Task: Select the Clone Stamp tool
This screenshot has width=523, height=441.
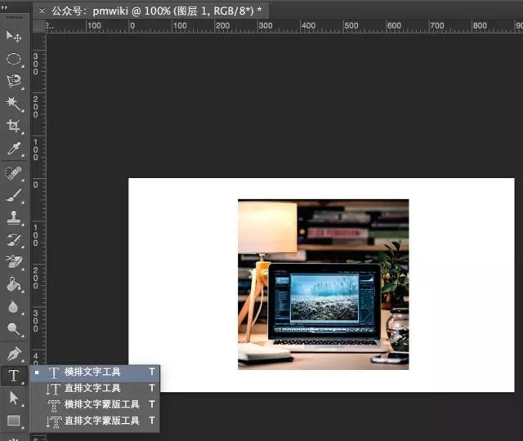Action: tap(14, 218)
